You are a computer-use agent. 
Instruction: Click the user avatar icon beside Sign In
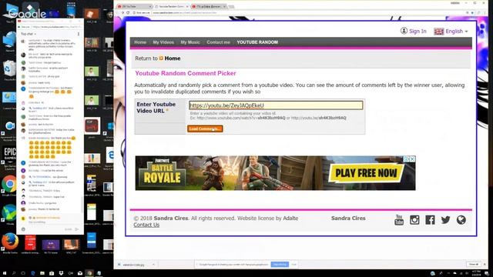tap(404, 31)
